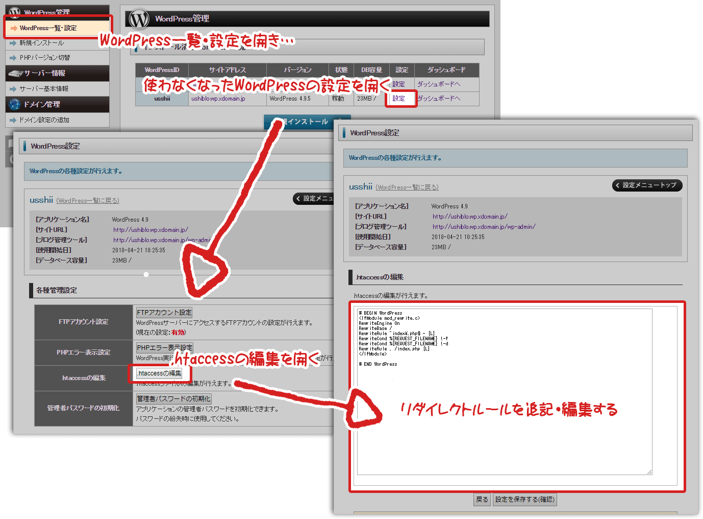Click the 設定を保存する(確認) button
The width and height of the screenshot is (703, 519).
point(525,500)
